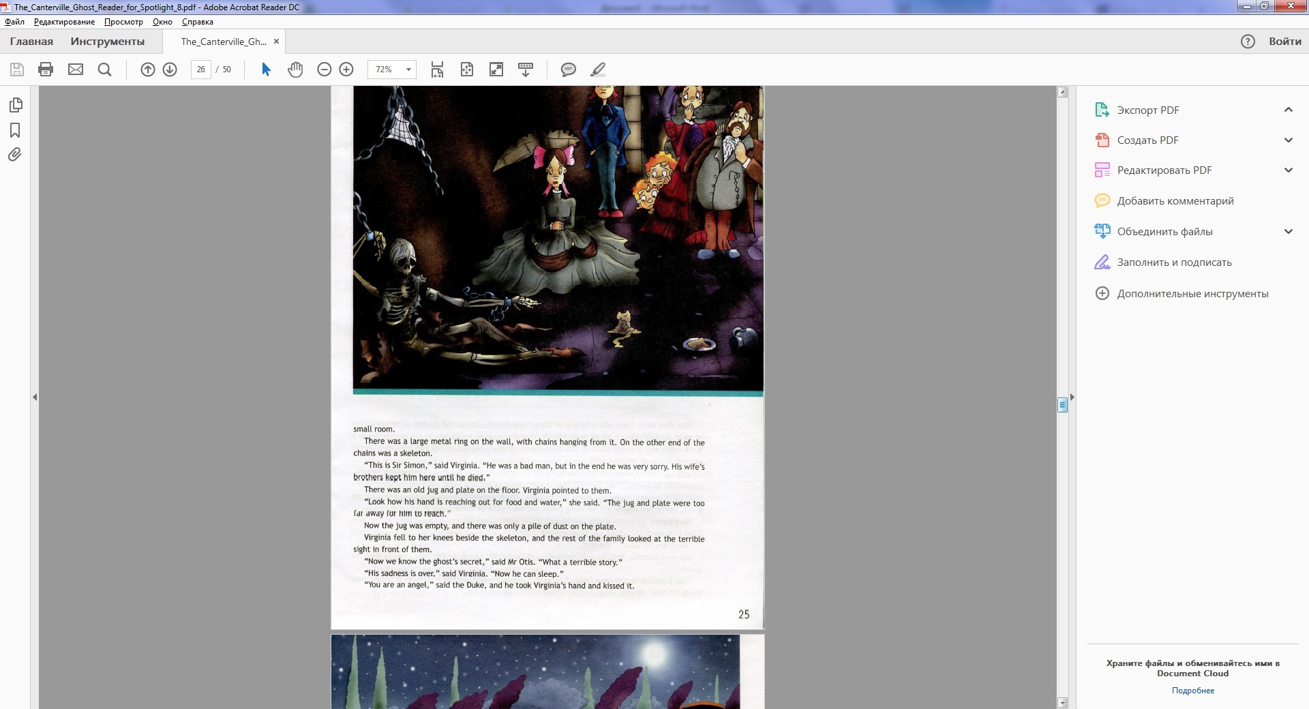The height and width of the screenshot is (709, 1309).
Task: Open bookmarks panel
Action: coord(15,130)
